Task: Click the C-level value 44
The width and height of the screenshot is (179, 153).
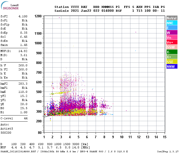Action: click(x=26, y=118)
